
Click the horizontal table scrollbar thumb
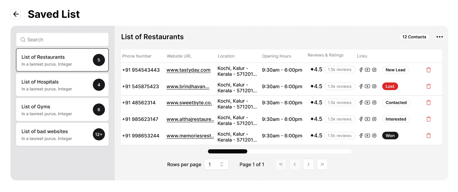point(227,151)
